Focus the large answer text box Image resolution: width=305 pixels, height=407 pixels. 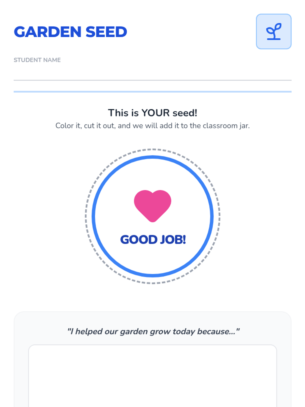click(152, 376)
